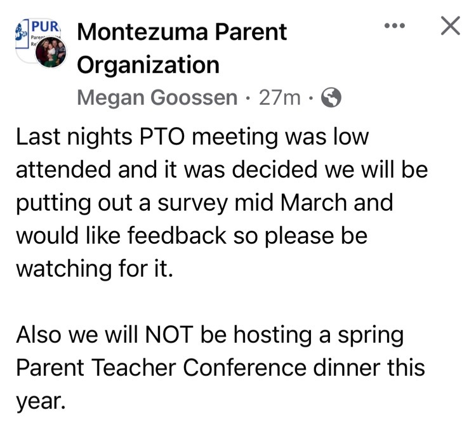Select the line starting Last nights PTO
476x428 pixels.
192,137
